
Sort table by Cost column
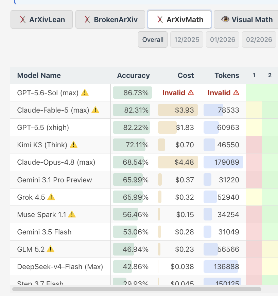[186, 75]
